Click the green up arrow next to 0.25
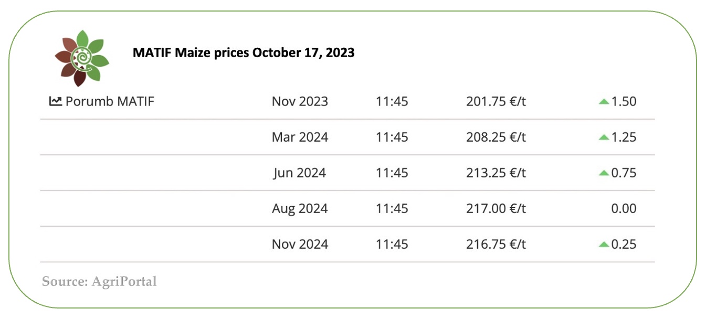 click(x=604, y=244)
